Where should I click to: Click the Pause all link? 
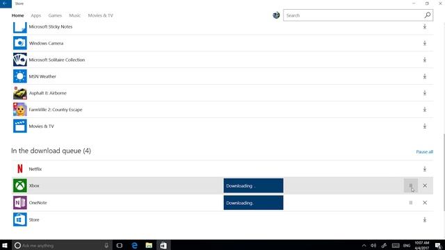pyautogui.click(x=424, y=151)
